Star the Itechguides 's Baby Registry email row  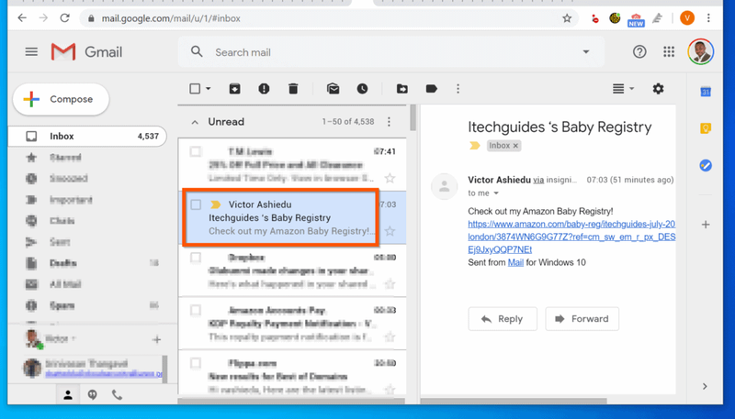390,230
